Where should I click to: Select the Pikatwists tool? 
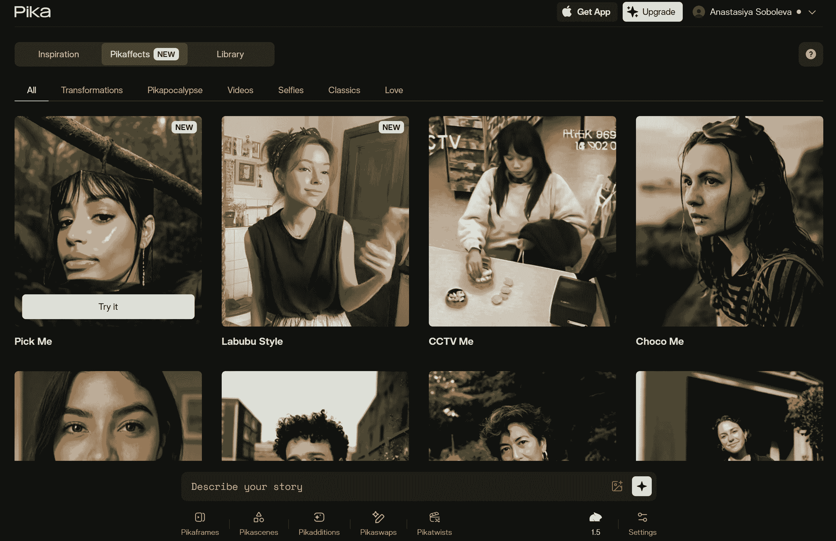pyautogui.click(x=434, y=523)
